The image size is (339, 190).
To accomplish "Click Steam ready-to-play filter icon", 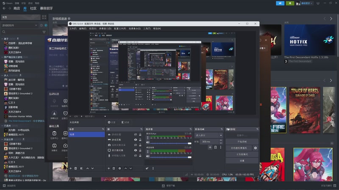I will (46, 25).
